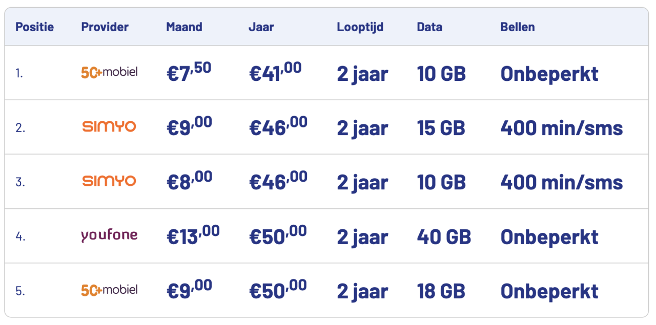Open the Youfone logo in row 4

pyautogui.click(x=109, y=235)
